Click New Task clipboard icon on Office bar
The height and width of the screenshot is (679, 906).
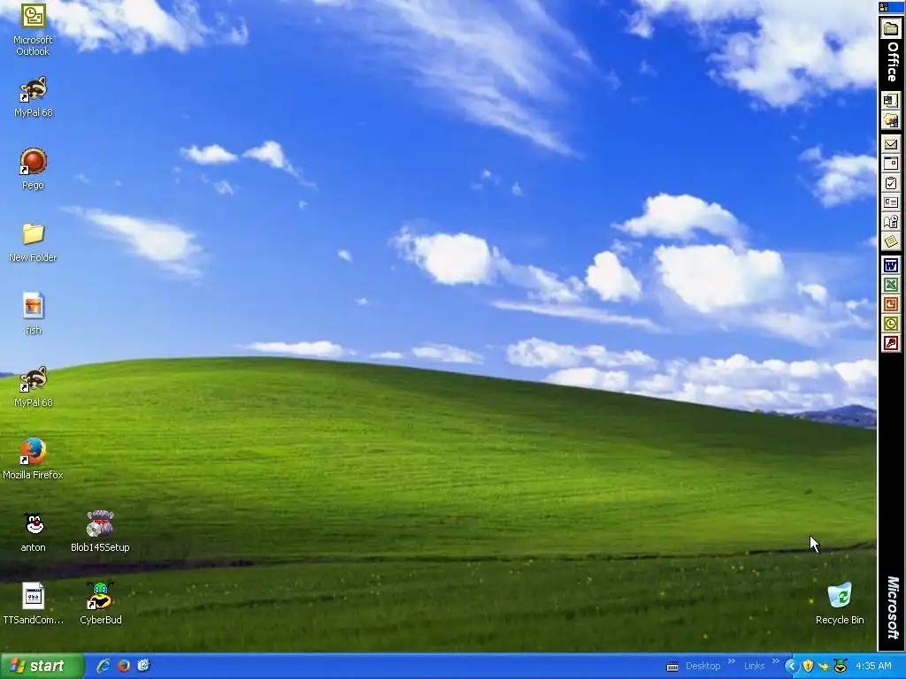click(x=891, y=184)
